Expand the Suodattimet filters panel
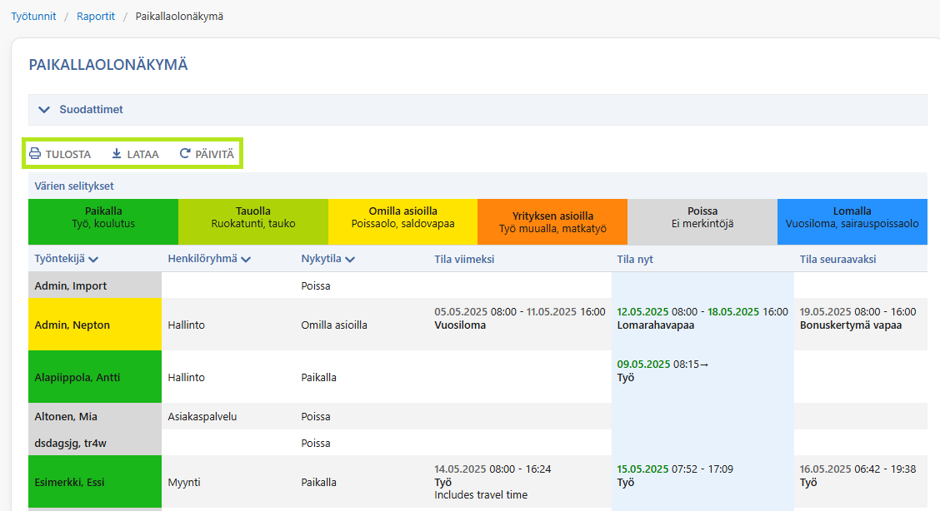940x511 pixels. pos(477,110)
